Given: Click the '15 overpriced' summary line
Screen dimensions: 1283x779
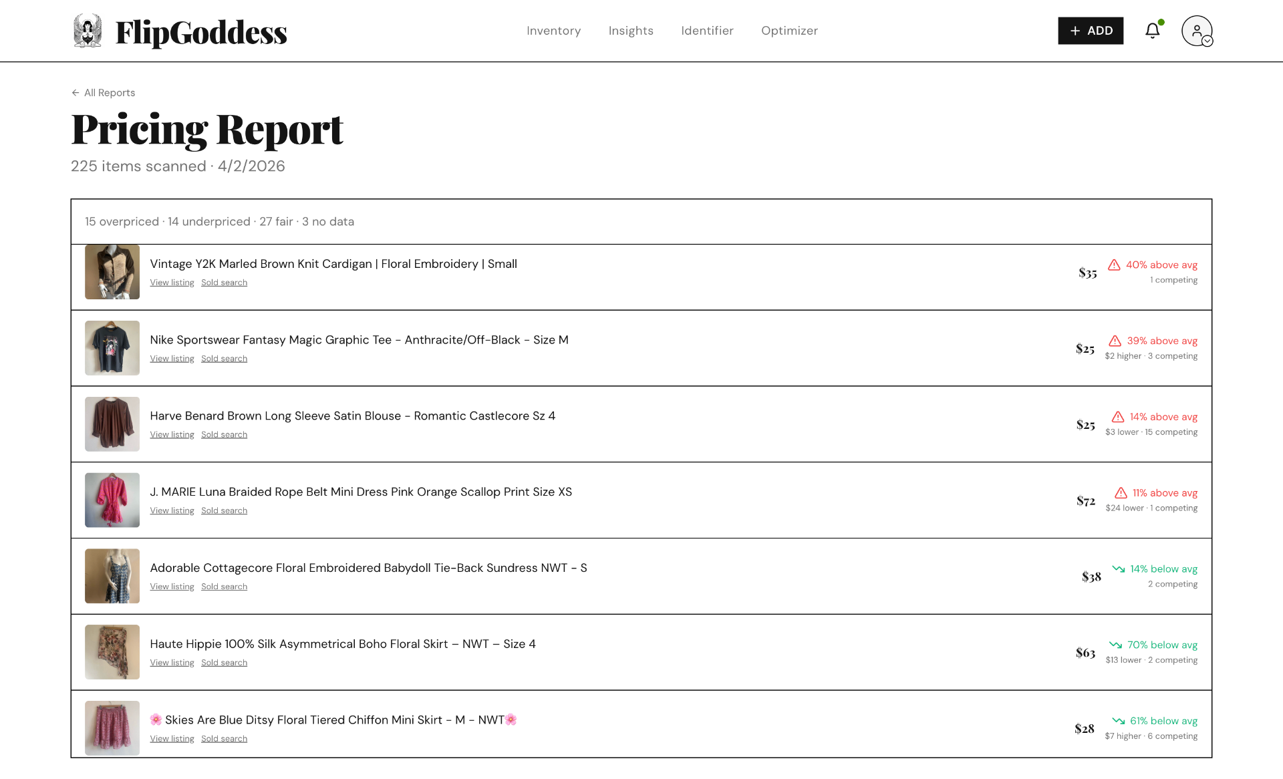Looking at the screenshot, I should click(219, 222).
